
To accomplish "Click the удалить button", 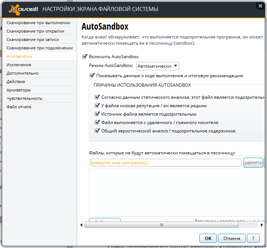I will pyautogui.click(x=253, y=163).
